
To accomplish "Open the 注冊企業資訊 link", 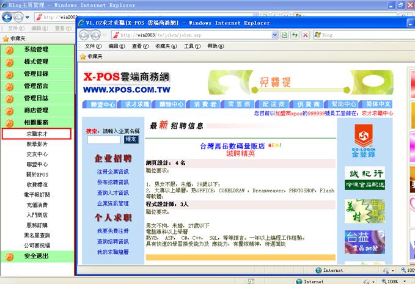I will (112, 172).
